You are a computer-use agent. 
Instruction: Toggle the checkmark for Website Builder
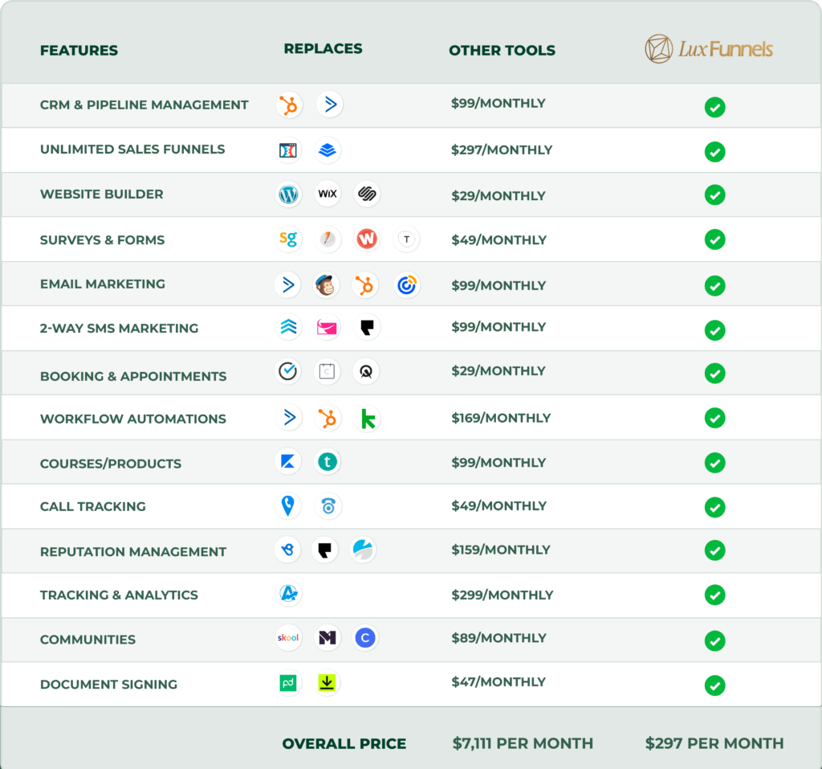714,194
